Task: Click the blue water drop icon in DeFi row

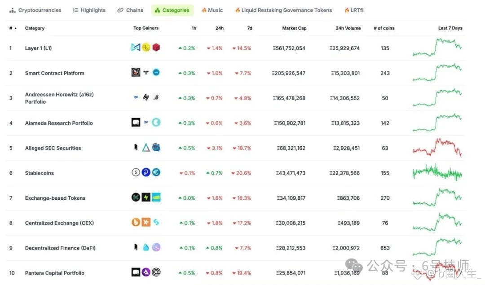Action: tap(146, 247)
